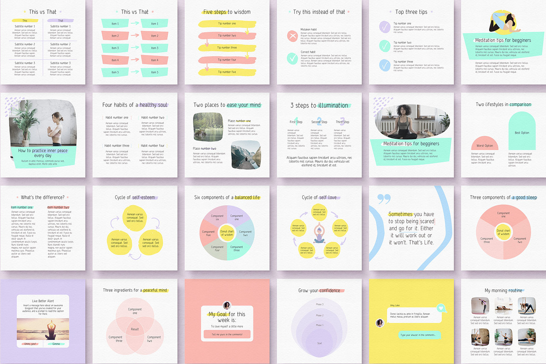Viewport: 546px width, 364px height.
Task: Click the avatar beside Amy Lake's chat bubble
Action: click(x=379, y=323)
